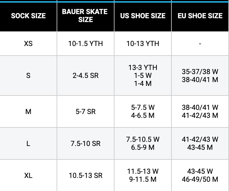229x191 pixels.
Task: Select the XS sock size cell
Action: (28, 43)
